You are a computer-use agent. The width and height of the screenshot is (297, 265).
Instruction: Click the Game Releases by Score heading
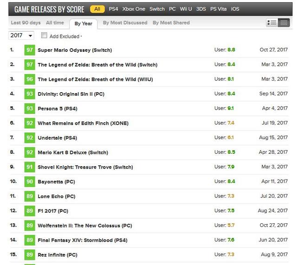click(49, 9)
